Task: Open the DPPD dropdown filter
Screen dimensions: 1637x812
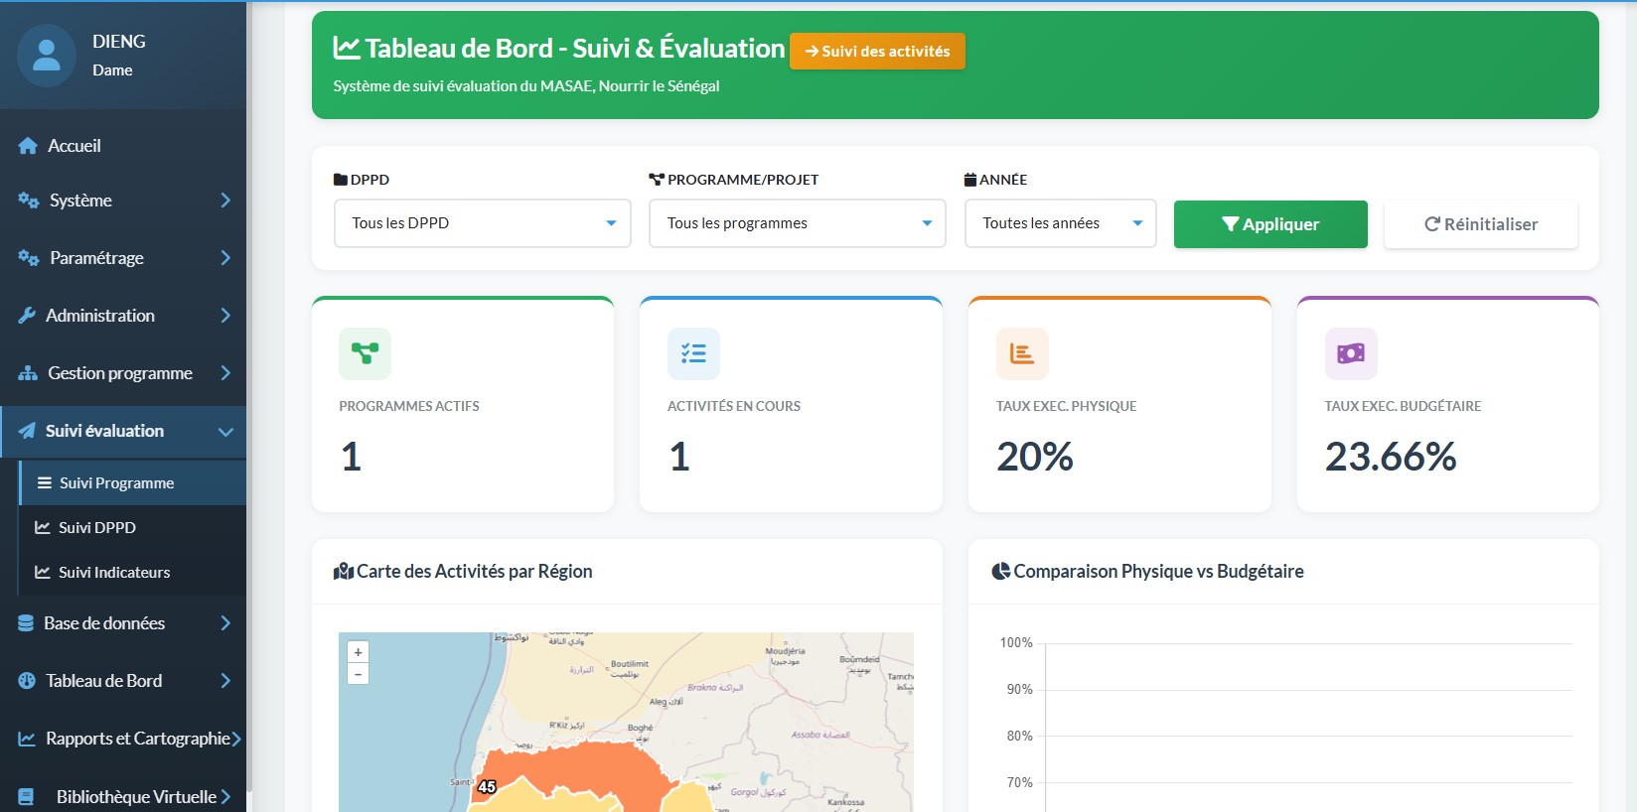Action: coord(482,223)
